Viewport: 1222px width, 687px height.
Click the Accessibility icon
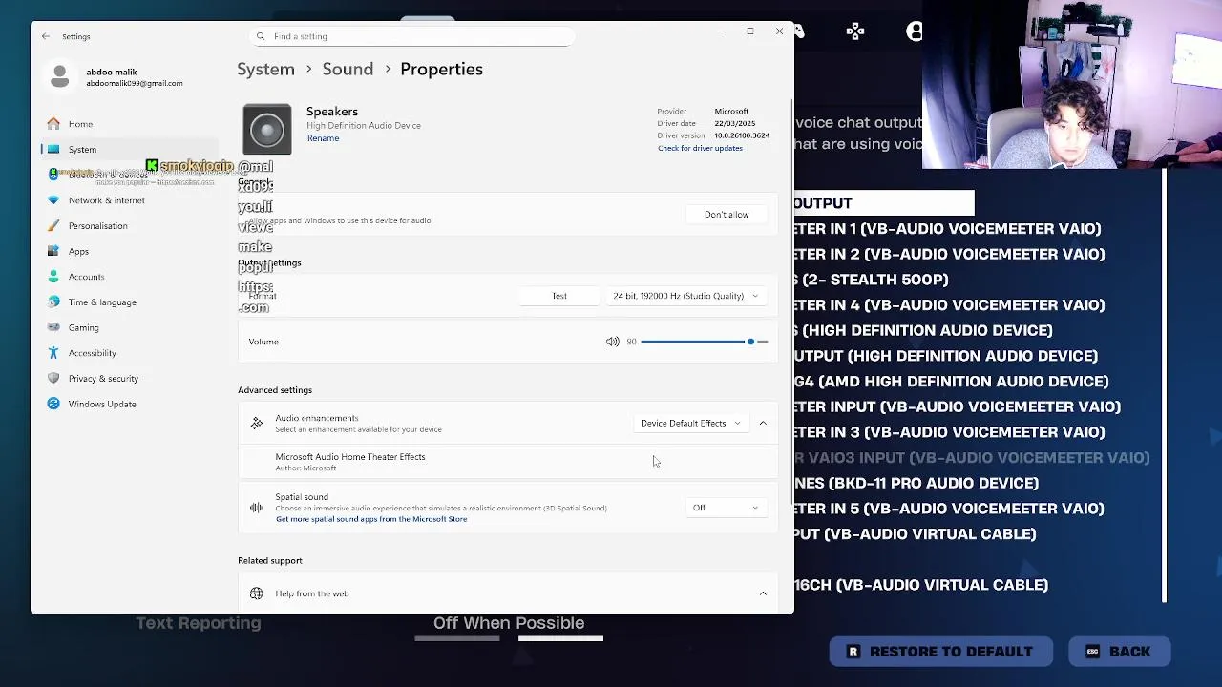click(53, 353)
